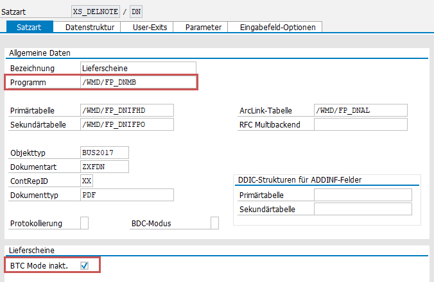Click the Bezeichnung field containing Lieferscheine

[x=137, y=68]
